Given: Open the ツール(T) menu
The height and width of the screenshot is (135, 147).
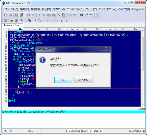Looking at the screenshot, I should [91, 9].
